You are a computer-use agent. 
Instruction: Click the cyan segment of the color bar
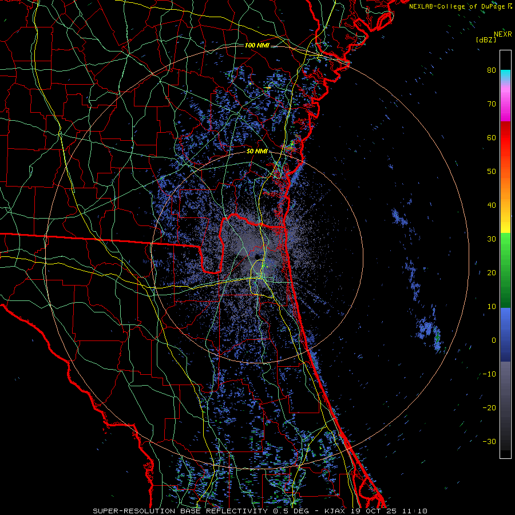(505, 76)
